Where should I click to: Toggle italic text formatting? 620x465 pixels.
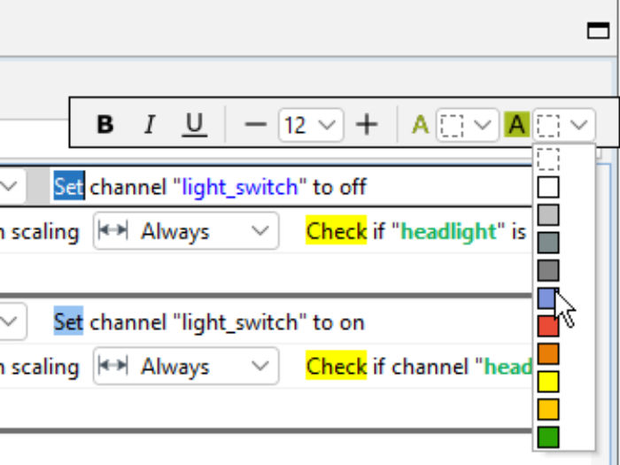click(x=150, y=125)
